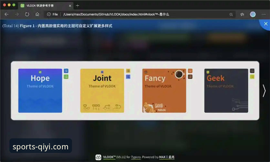The width and height of the screenshot is (270, 162).
Task: Go back using the browser back arrow
Action: [6, 14]
